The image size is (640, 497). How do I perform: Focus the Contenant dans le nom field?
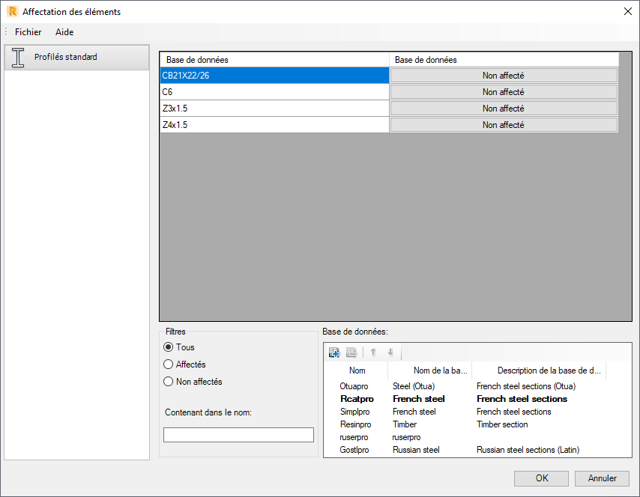point(239,435)
